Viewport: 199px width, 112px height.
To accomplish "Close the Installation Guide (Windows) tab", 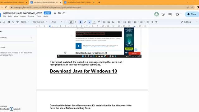I will click(x=60, y=2).
